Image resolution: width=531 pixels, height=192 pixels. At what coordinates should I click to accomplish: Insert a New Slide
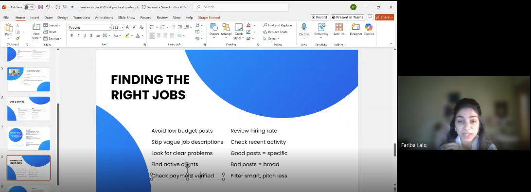36,31
